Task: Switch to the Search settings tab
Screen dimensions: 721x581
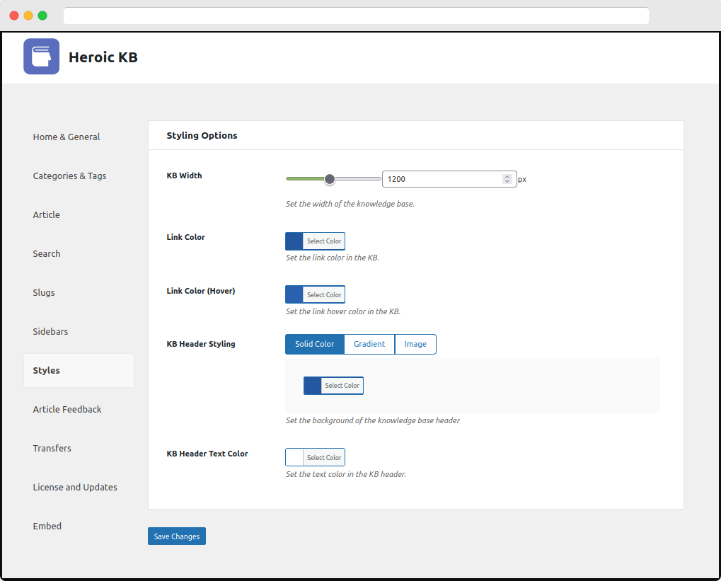Action: click(x=47, y=254)
